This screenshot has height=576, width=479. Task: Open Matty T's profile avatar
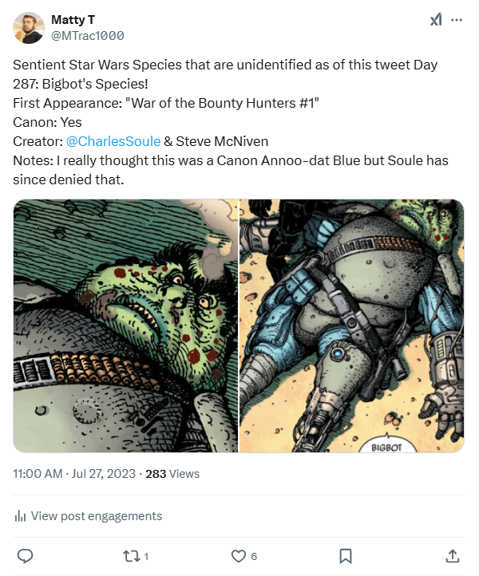pyautogui.click(x=29, y=28)
